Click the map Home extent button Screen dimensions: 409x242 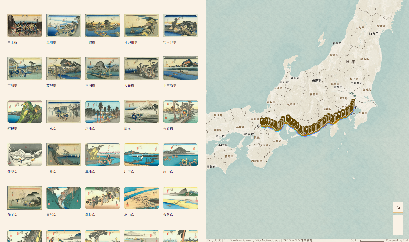click(x=398, y=207)
